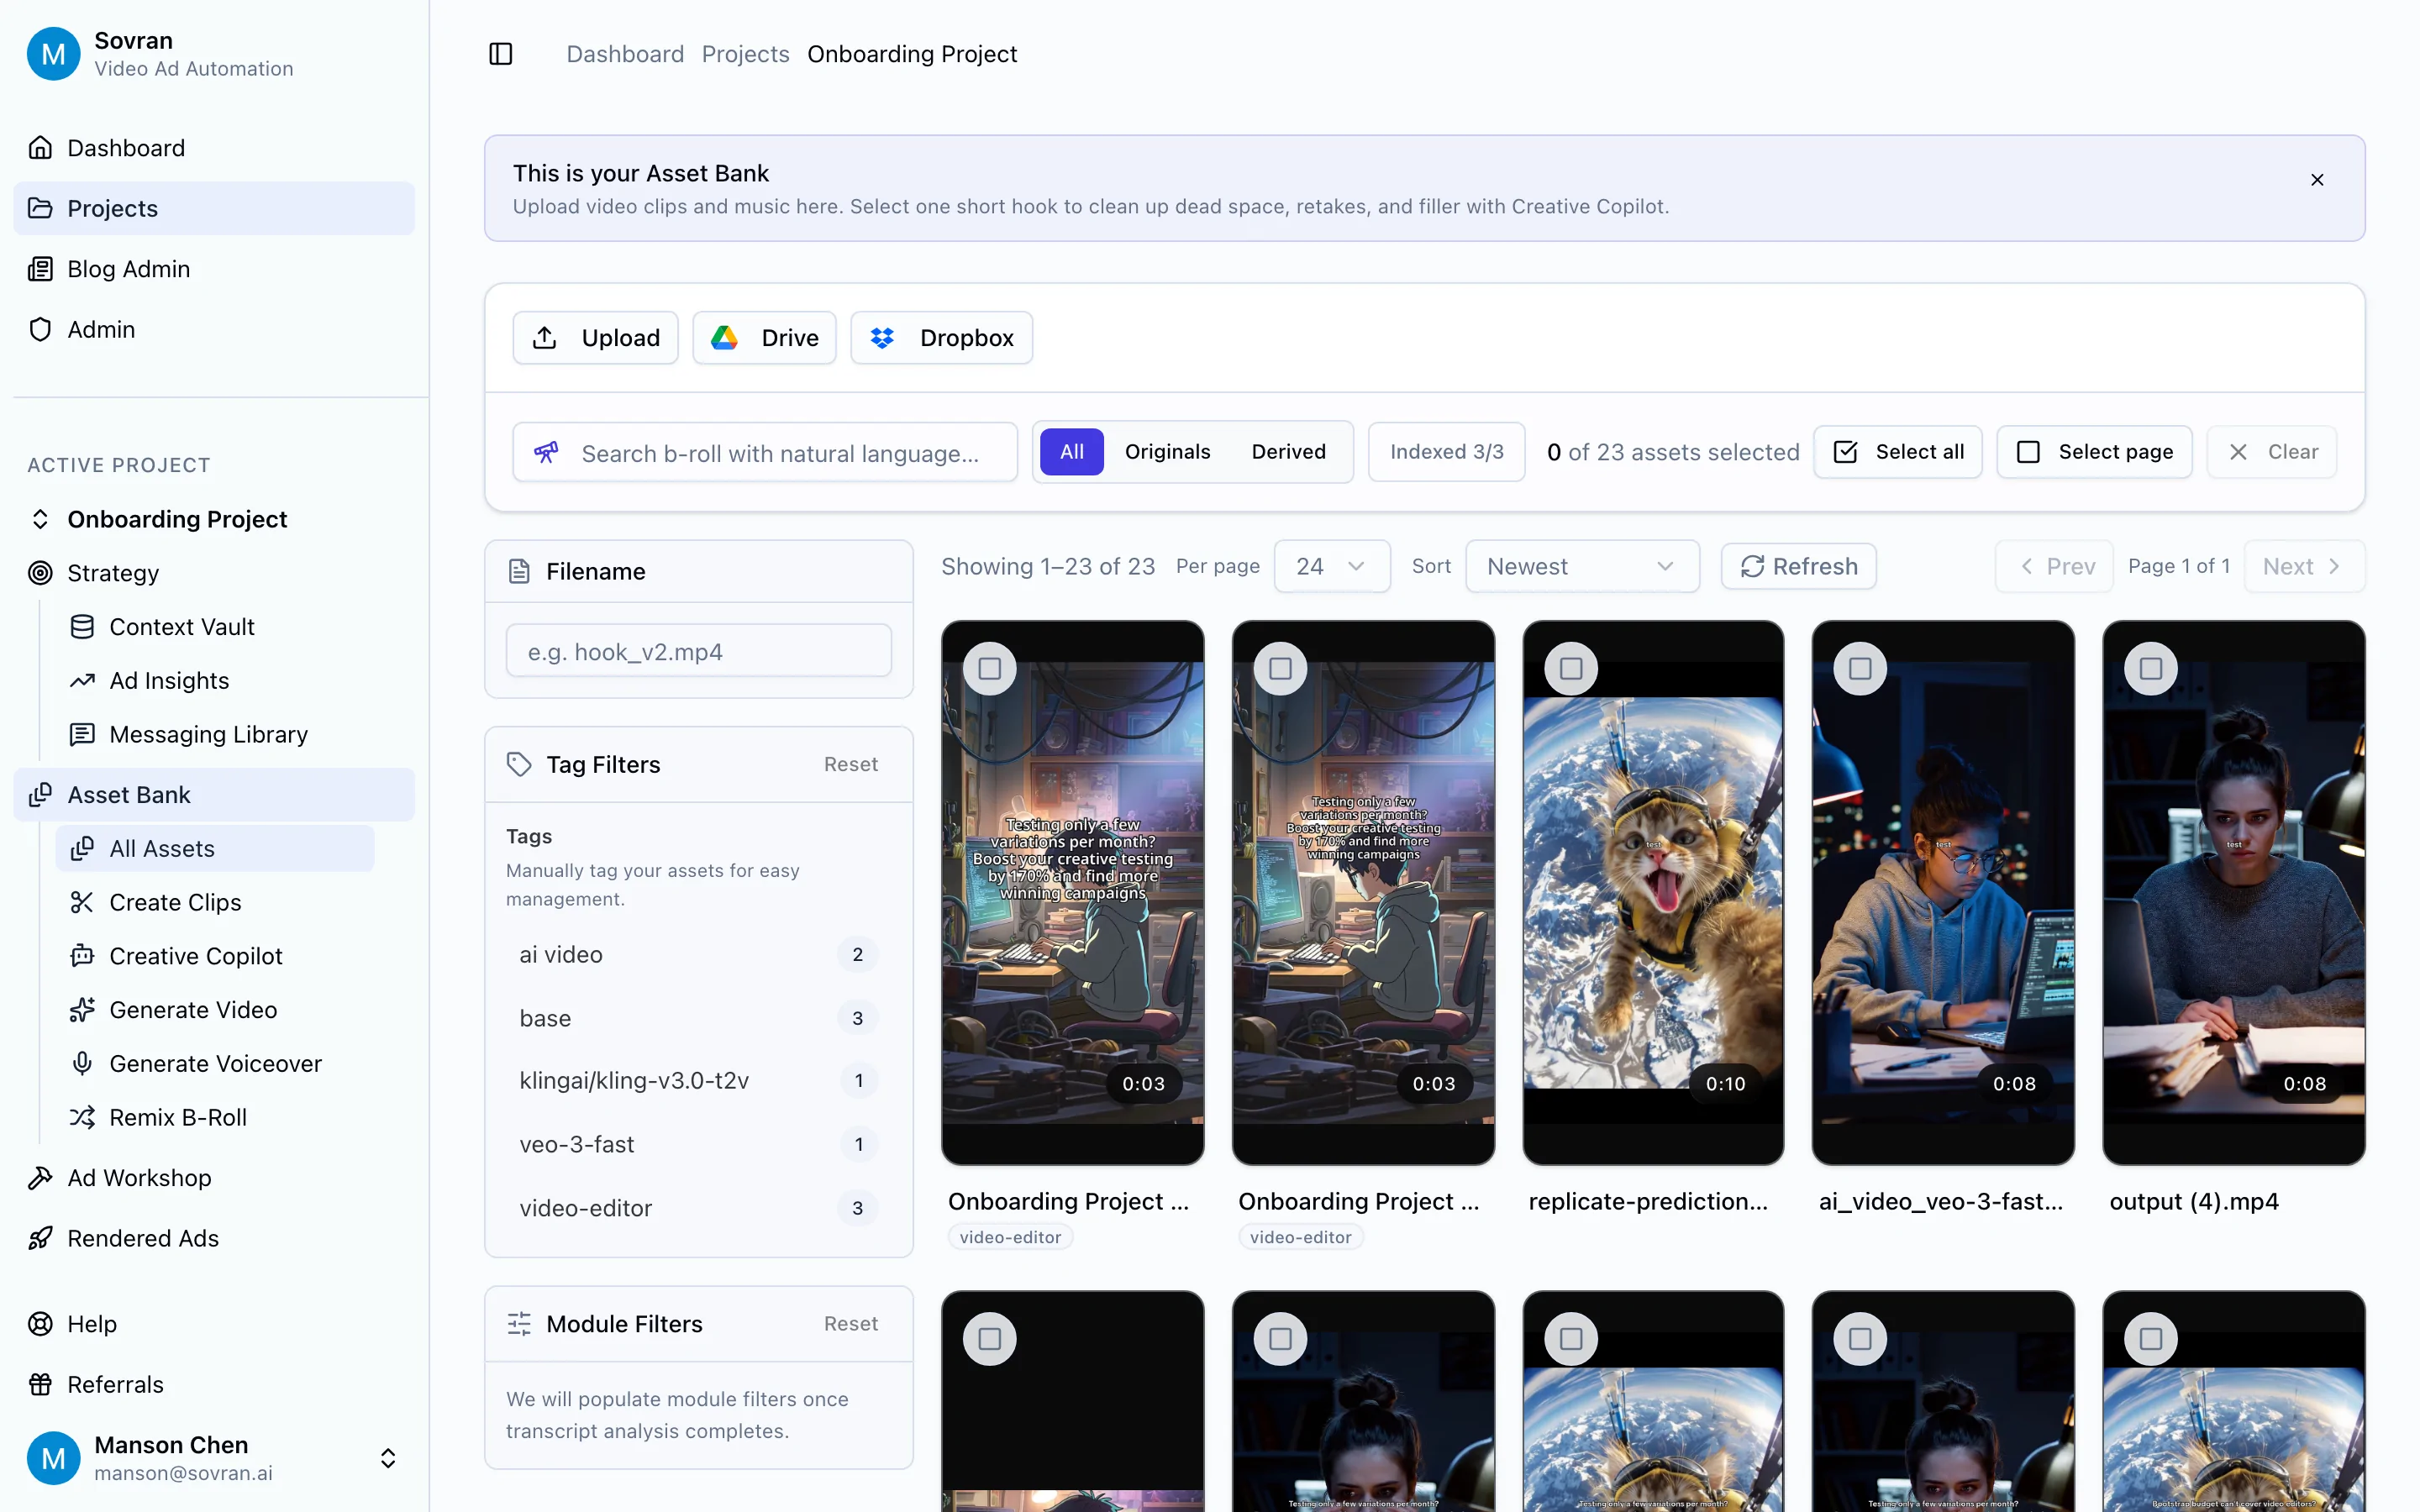The height and width of the screenshot is (1512, 2420).
Task: Open Messaging Library message icon
Action: [x=82, y=734]
